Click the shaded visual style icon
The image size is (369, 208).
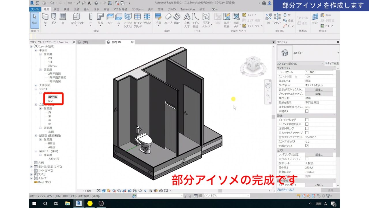(103, 191)
